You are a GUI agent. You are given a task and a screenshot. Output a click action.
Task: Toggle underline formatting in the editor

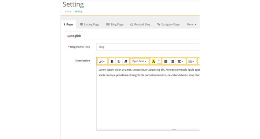click(119, 61)
